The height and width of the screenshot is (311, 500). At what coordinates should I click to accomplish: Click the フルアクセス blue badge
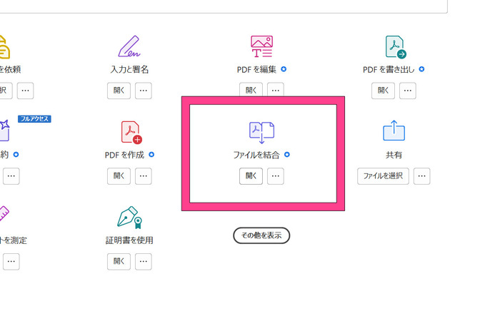(34, 118)
